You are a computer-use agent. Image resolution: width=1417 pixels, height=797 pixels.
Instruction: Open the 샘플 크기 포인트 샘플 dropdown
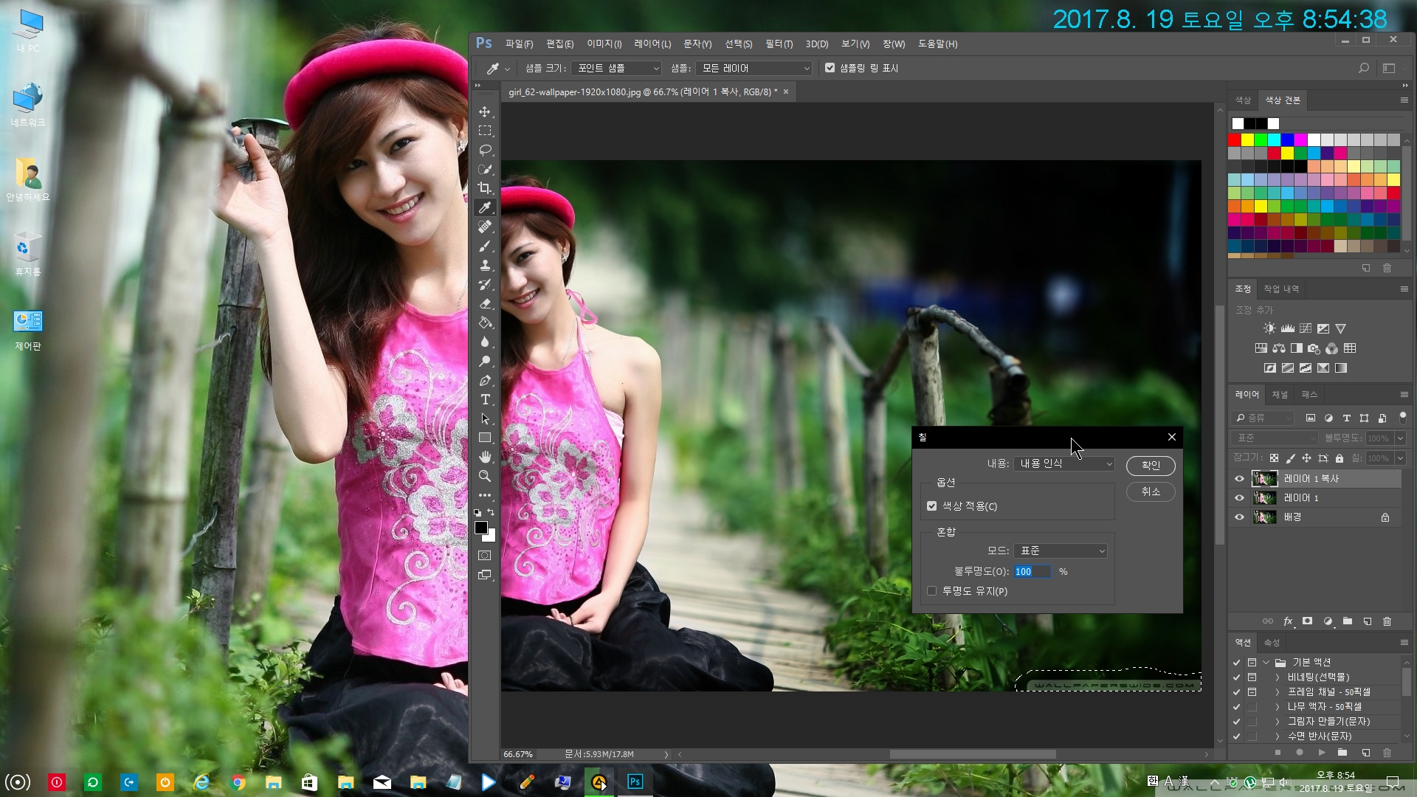616,68
